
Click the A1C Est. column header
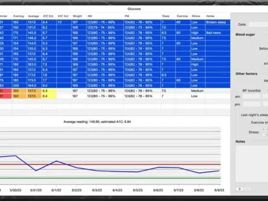(48, 16)
